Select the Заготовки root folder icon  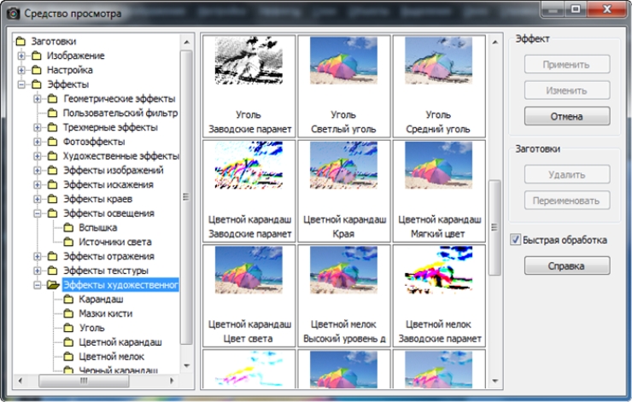coord(21,41)
